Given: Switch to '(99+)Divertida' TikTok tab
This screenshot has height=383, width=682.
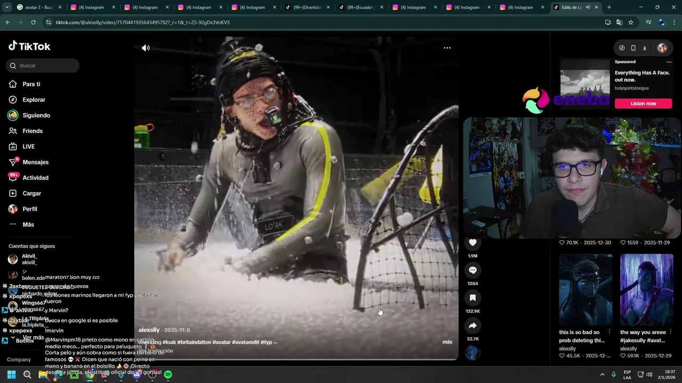Looking at the screenshot, I should click(307, 7).
